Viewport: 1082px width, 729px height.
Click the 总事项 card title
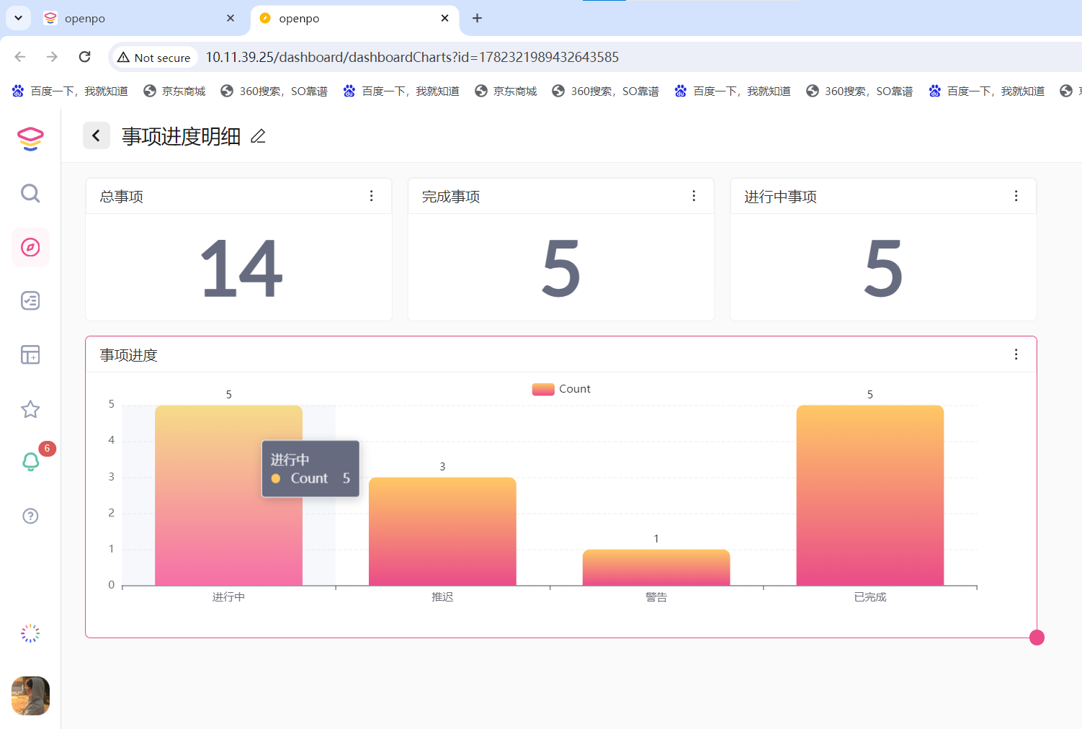coord(122,197)
